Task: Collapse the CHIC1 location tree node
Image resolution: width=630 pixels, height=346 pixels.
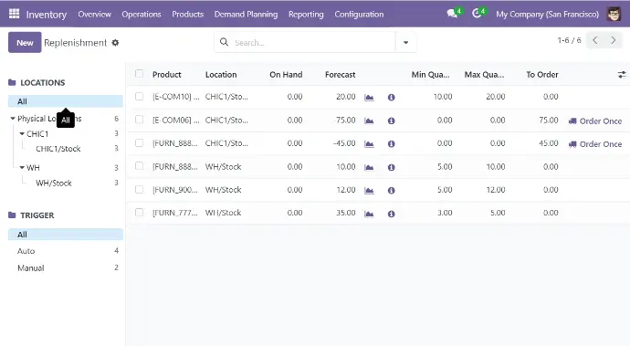Action: click(22, 134)
